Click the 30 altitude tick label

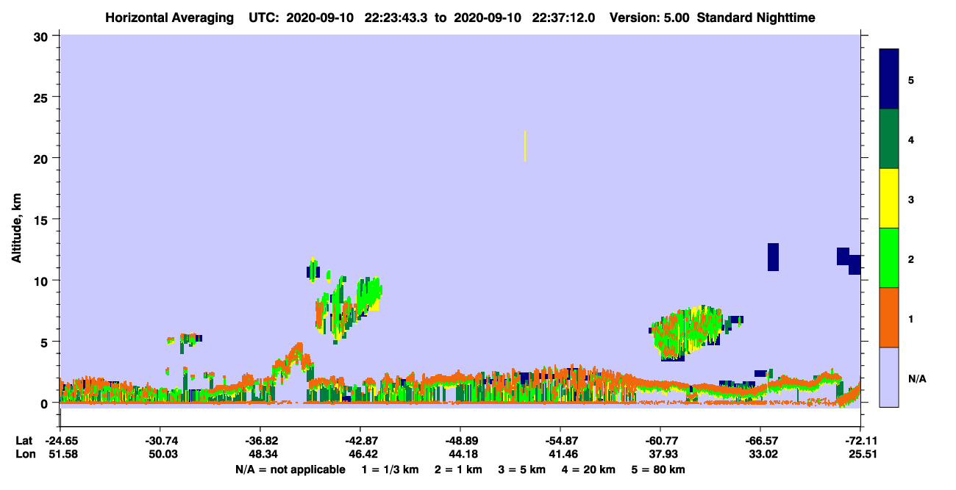43,36
